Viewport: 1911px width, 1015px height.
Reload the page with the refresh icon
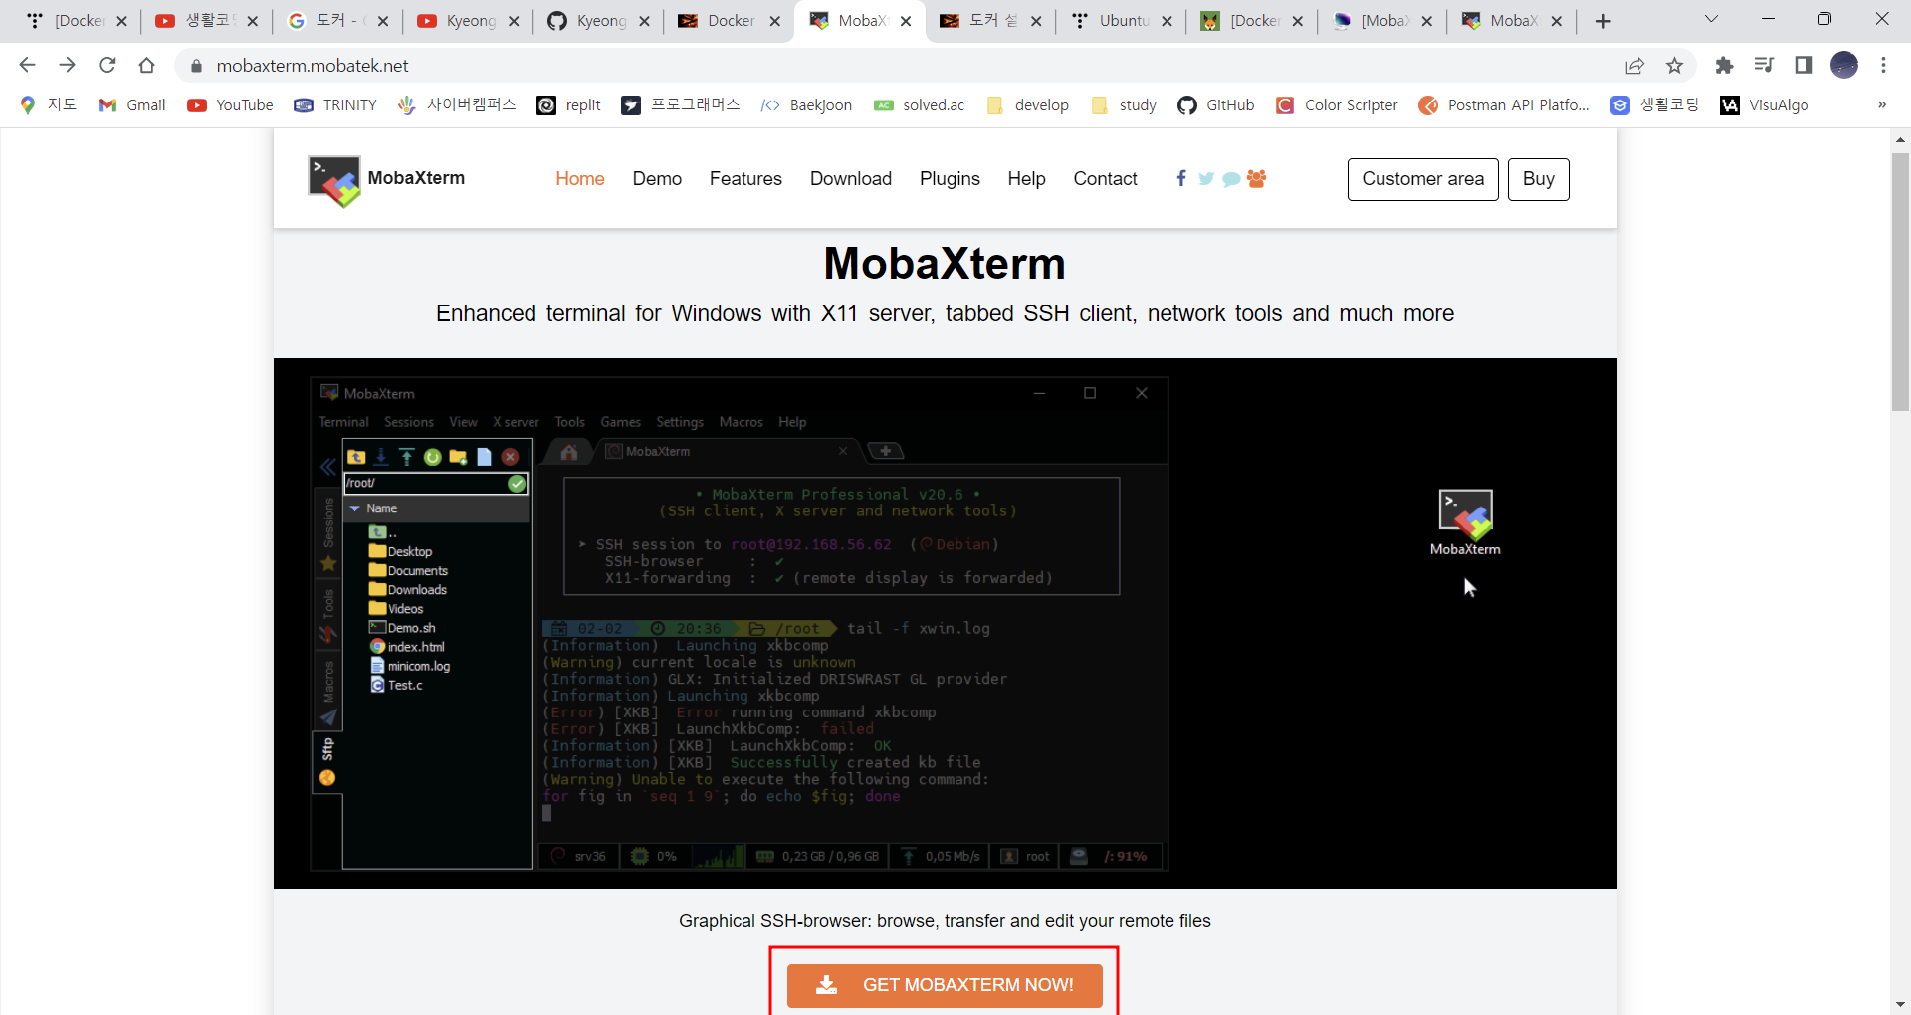pos(106,65)
